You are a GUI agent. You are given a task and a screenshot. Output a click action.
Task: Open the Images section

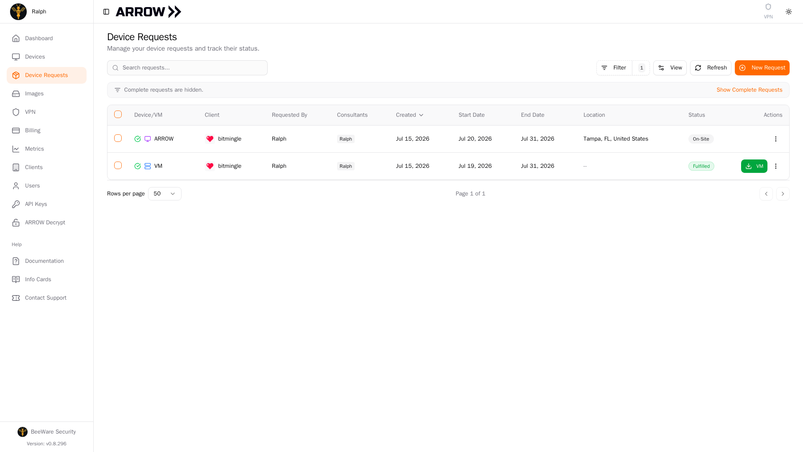46,94
